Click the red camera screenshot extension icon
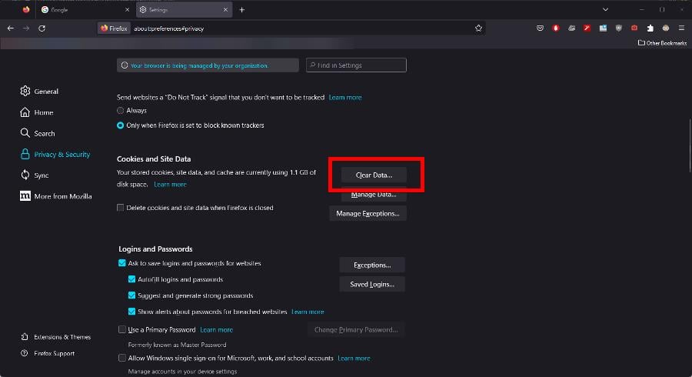The width and height of the screenshot is (692, 377). pyautogui.click(x=634, y=28)
